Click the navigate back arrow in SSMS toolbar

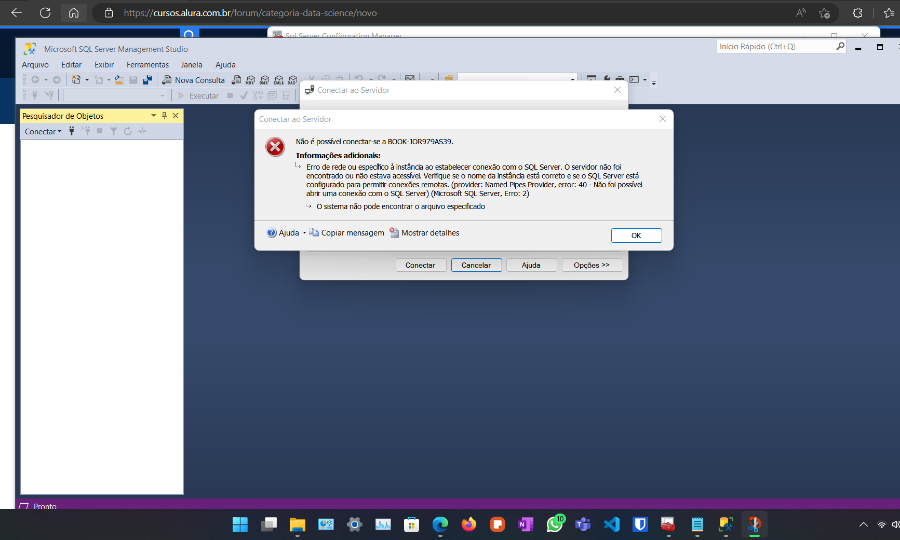pos(35,80)
